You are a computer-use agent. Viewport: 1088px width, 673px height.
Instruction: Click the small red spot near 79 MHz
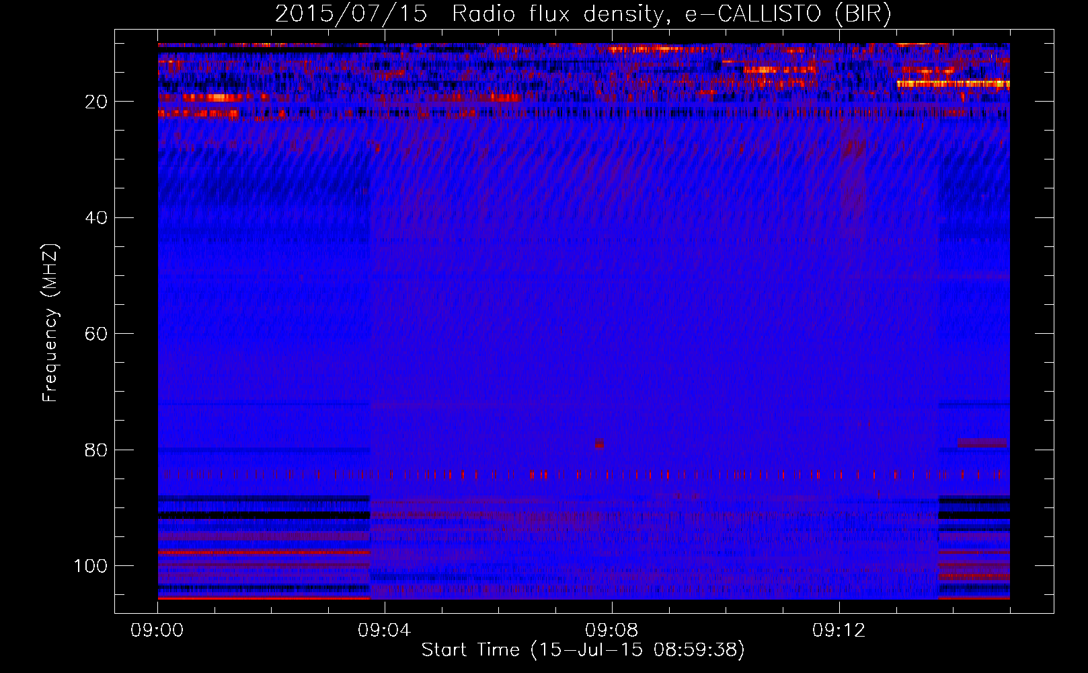[x=599, y=444]
